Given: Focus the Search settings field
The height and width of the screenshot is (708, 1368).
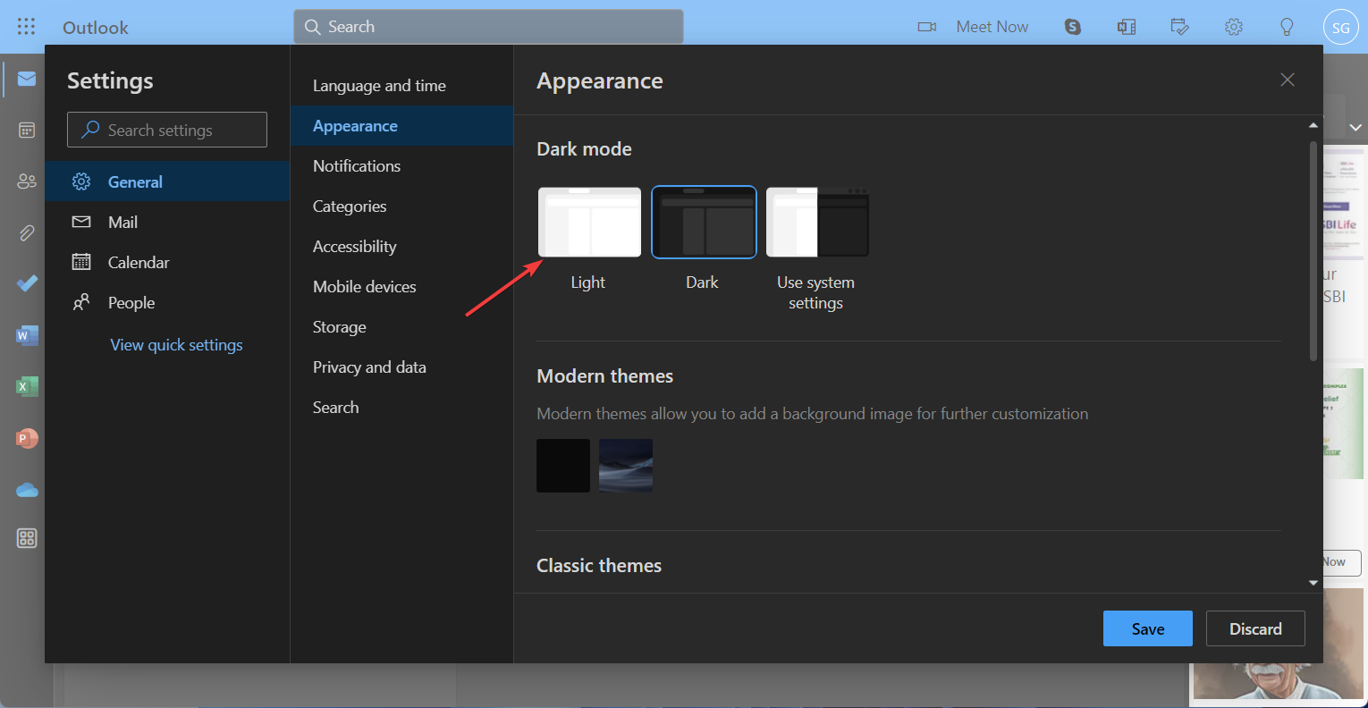Looking at the screenshot, I should pos(167,130).
